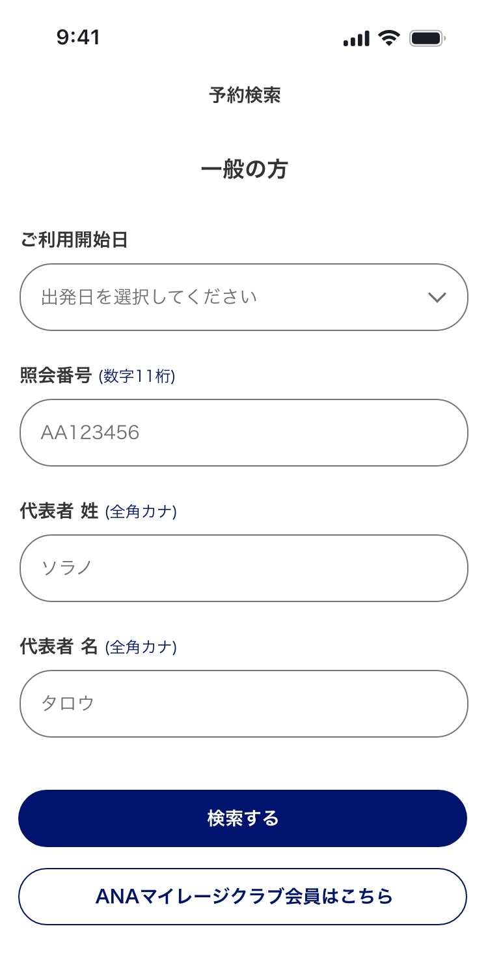Tap the (数字11桁) hint text
The width and height of the screenshot is (488, 967).
pos(137,377)
